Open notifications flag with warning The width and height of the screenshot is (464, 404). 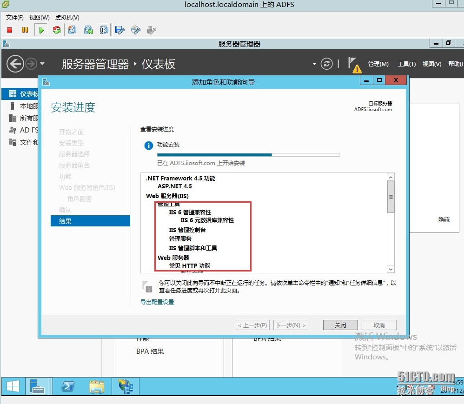[x=355, y=65]
